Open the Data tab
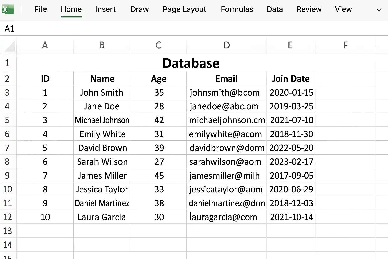The width and height of the screenshot is (388, 259). tap(275, 9)
